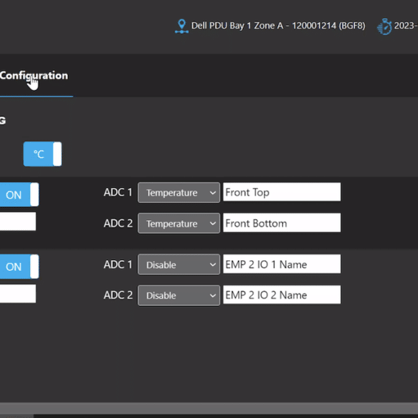Viewport: 418px width, 418px height.
Task: Click the Dell PDU Bay 1 Zone A device label
Action: pos(279,26)
